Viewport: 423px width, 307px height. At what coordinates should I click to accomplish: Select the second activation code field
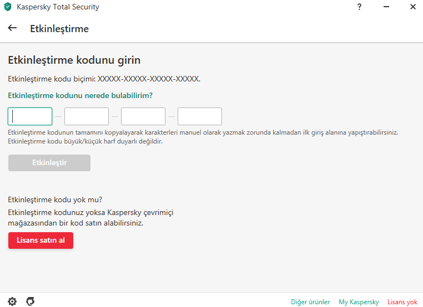tap(87, 116)
